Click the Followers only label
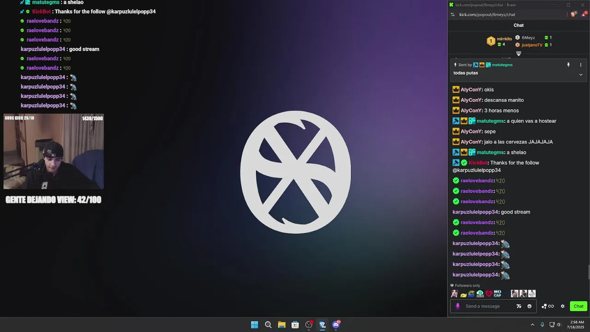Screen dimensions: 590x332 [x=467, y=285]
